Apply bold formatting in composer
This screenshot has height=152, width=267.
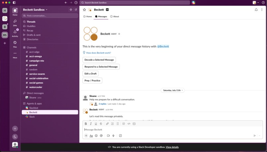click(86, 124)
